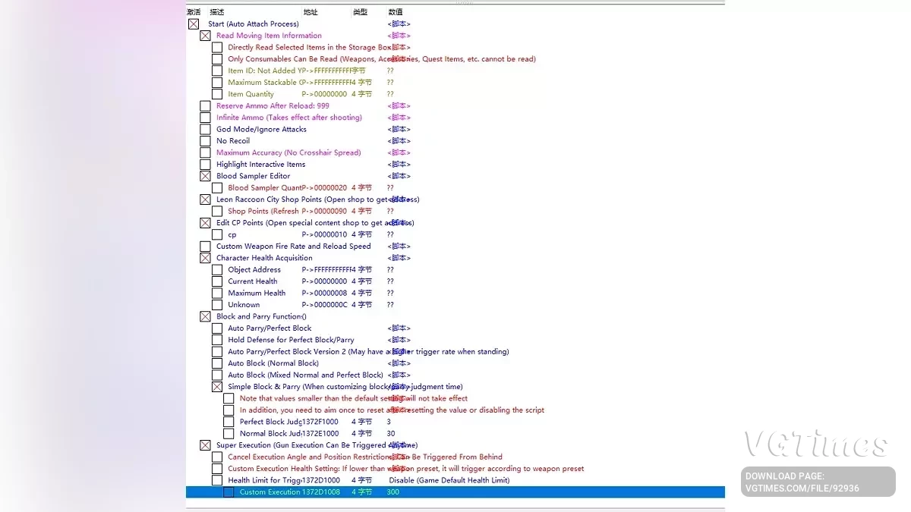Screen dimensions: 911x512
Task: Tick the Highlight Interactive Items checkbox
Action: click(205, 165)
